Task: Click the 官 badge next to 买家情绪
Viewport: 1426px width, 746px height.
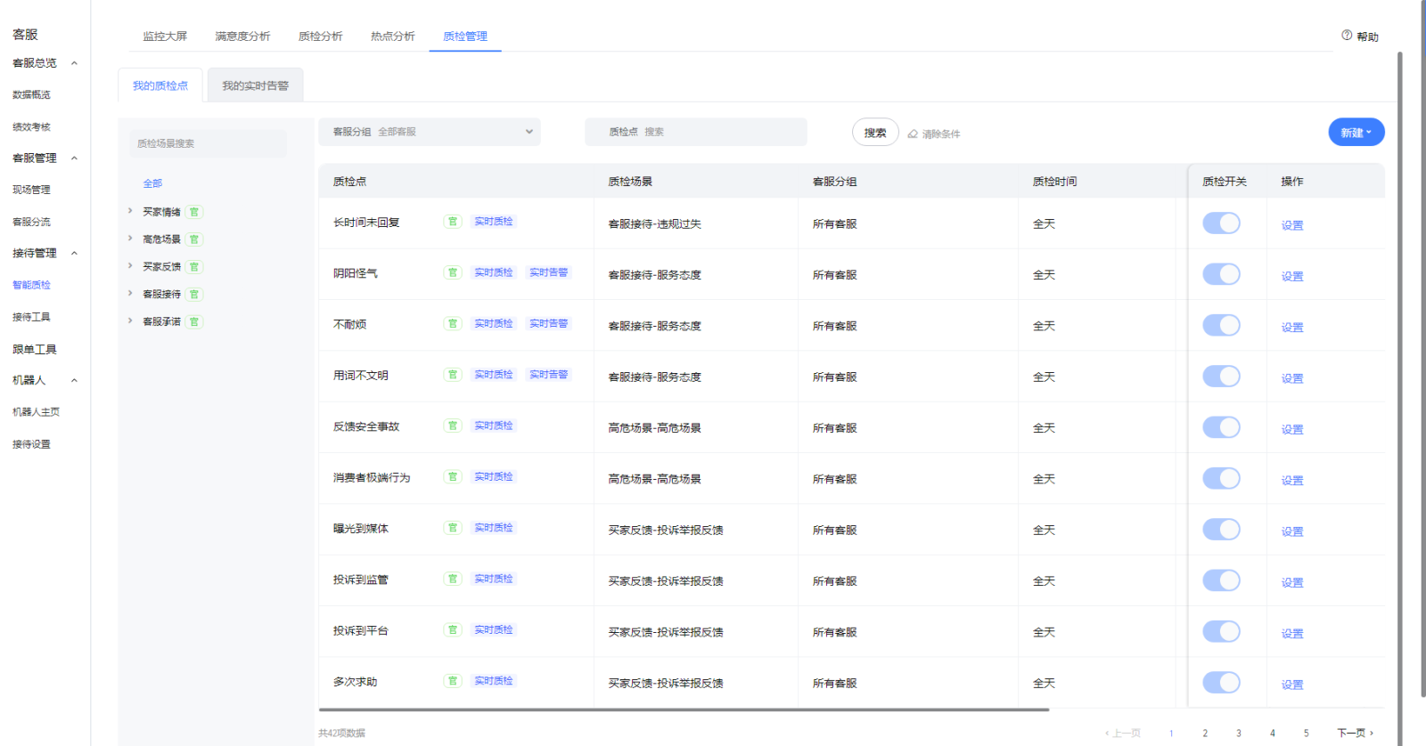Action: pos(194,212)
